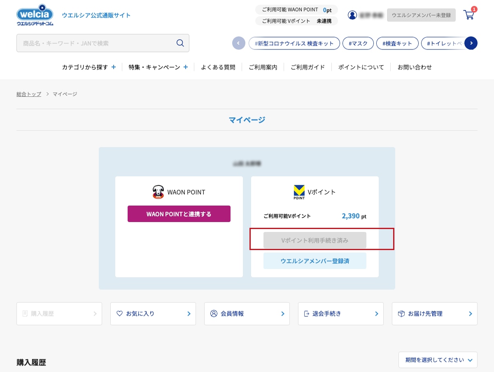Click the search magnifier icon
This screenshot has height=372, width=494.
coord(180,43)
